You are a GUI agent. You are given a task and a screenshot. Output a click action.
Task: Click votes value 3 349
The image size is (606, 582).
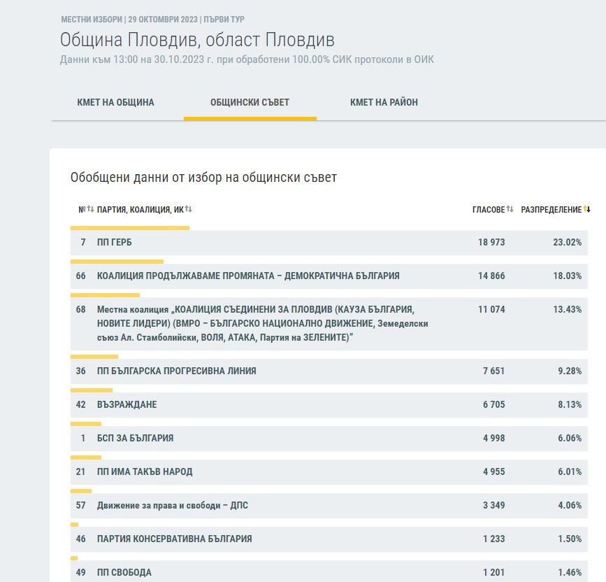[x=494, y=506]
